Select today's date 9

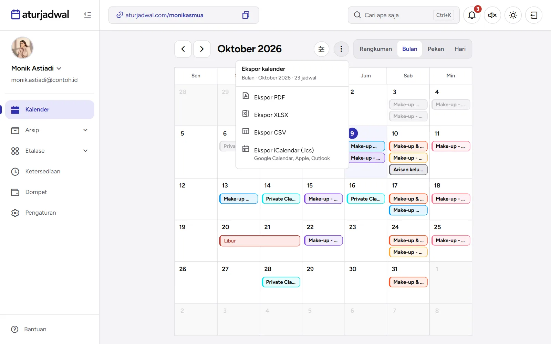click(352, 133)
